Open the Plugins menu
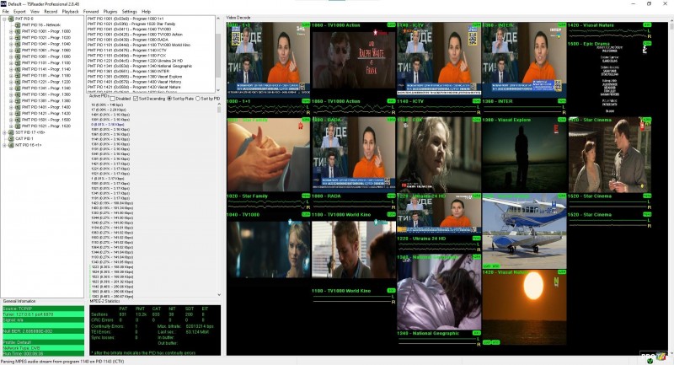Image resolution: width=674 pixels, height=365 pixels. pos(110,11)
